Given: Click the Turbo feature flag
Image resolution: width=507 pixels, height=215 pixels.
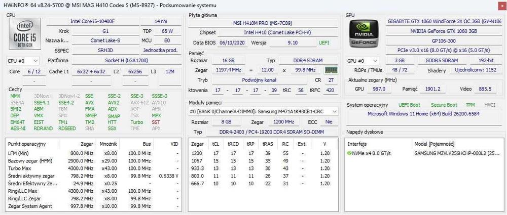Looking at the screenshot, I should (137, 122).
